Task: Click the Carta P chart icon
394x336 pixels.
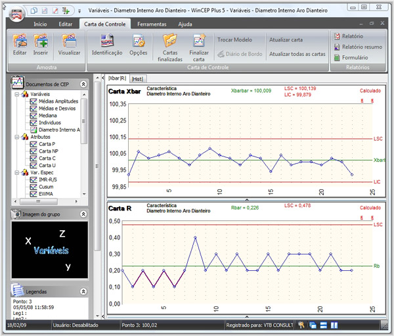Action: tap(33, 144)
